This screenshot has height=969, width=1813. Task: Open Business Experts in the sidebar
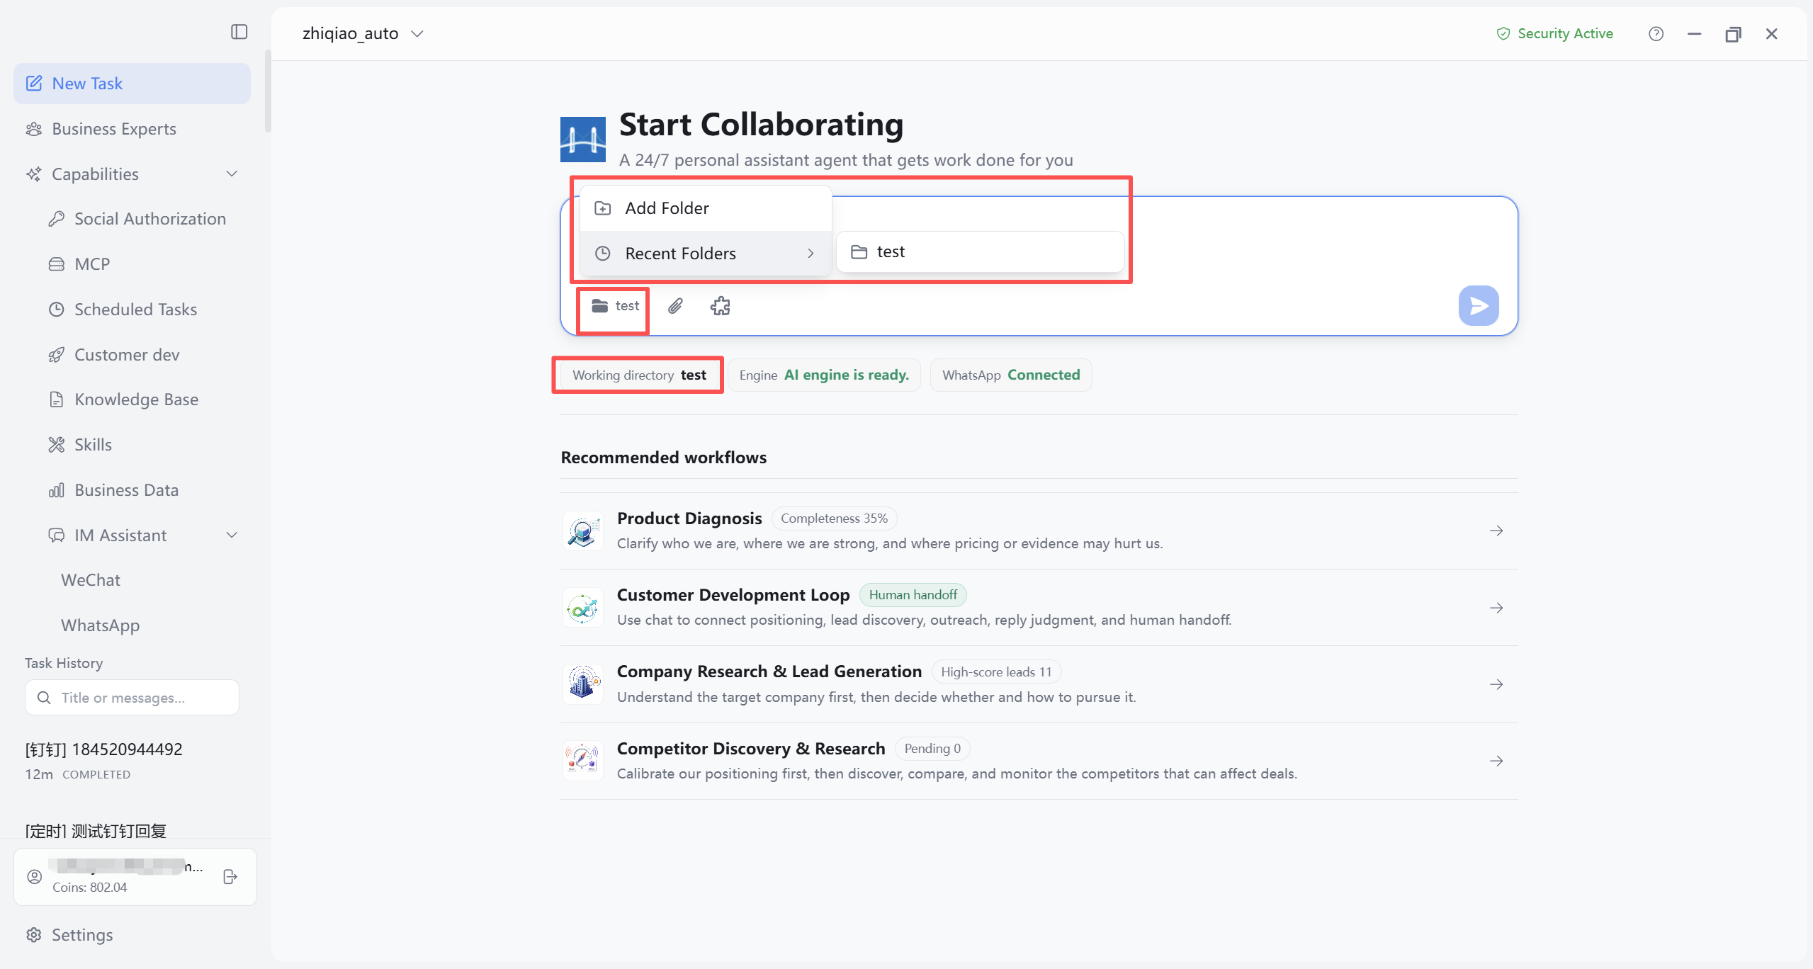(132, 129)
